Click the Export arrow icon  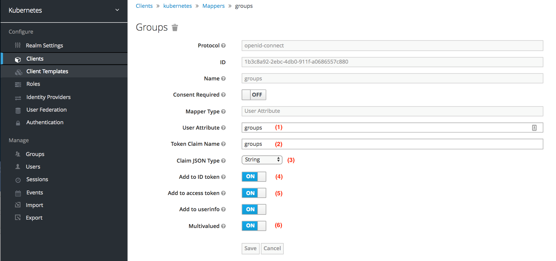[x=18, y=217]
